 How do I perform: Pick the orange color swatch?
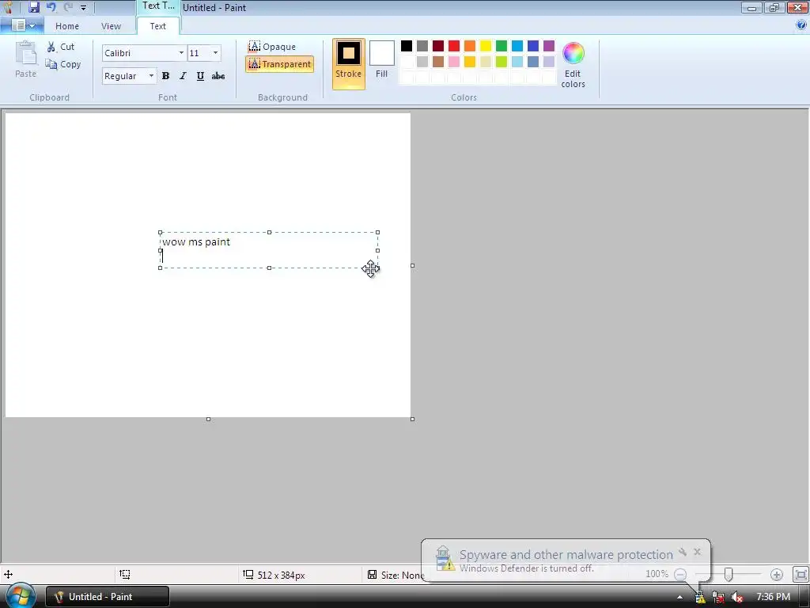coord(470,46)
